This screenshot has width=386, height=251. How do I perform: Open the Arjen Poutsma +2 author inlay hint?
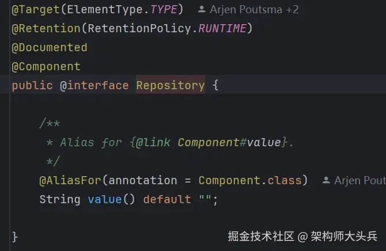click(x=248, y=10)
